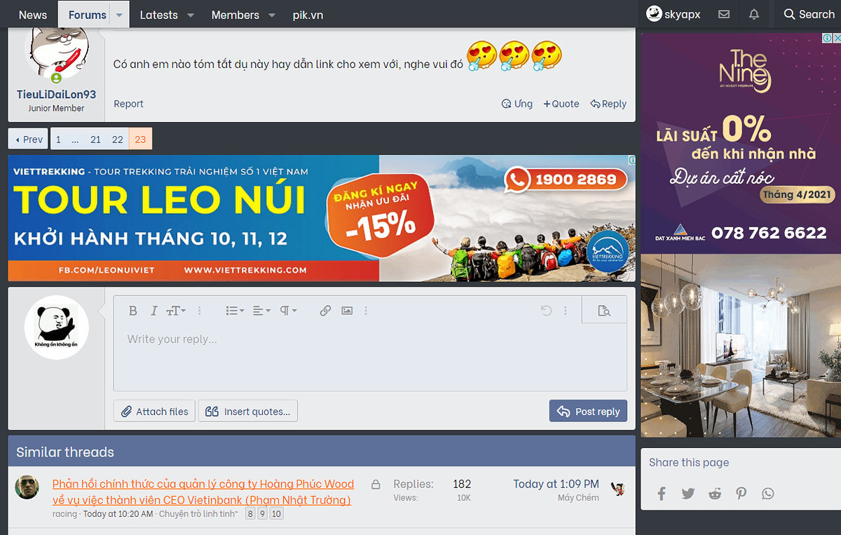The height and width of the screenshot is (535, 841).
Task: Open TieuLiDaiLon93 user profile name
Action: tap(56, 95)
